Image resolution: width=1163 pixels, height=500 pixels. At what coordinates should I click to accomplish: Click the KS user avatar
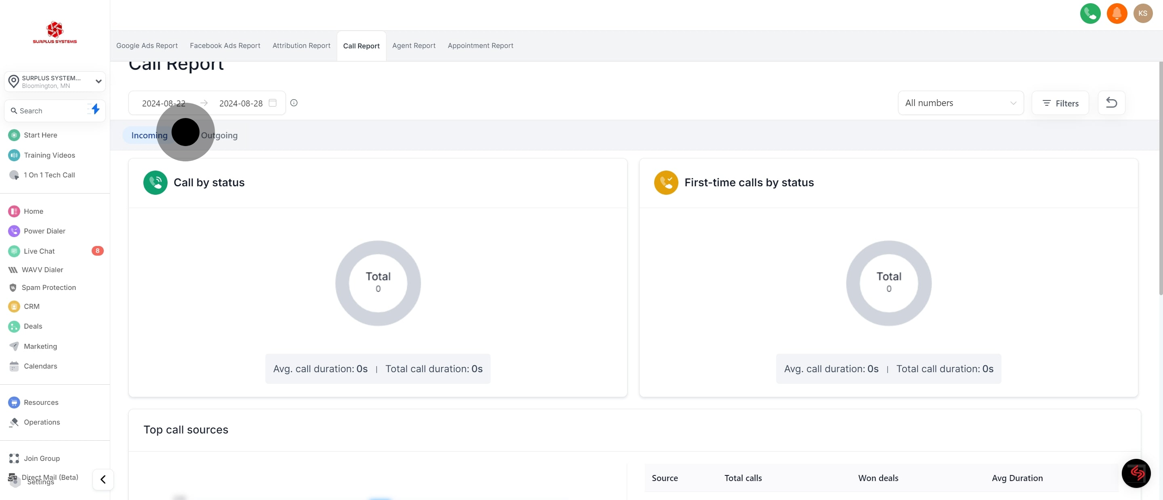click(x=1143, y=14)
